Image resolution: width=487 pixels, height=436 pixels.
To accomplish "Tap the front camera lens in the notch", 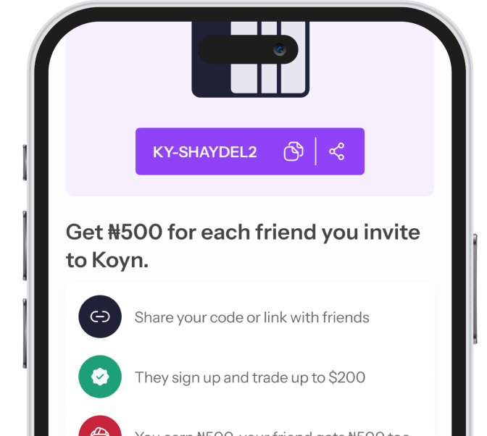I will pos(280,50).
